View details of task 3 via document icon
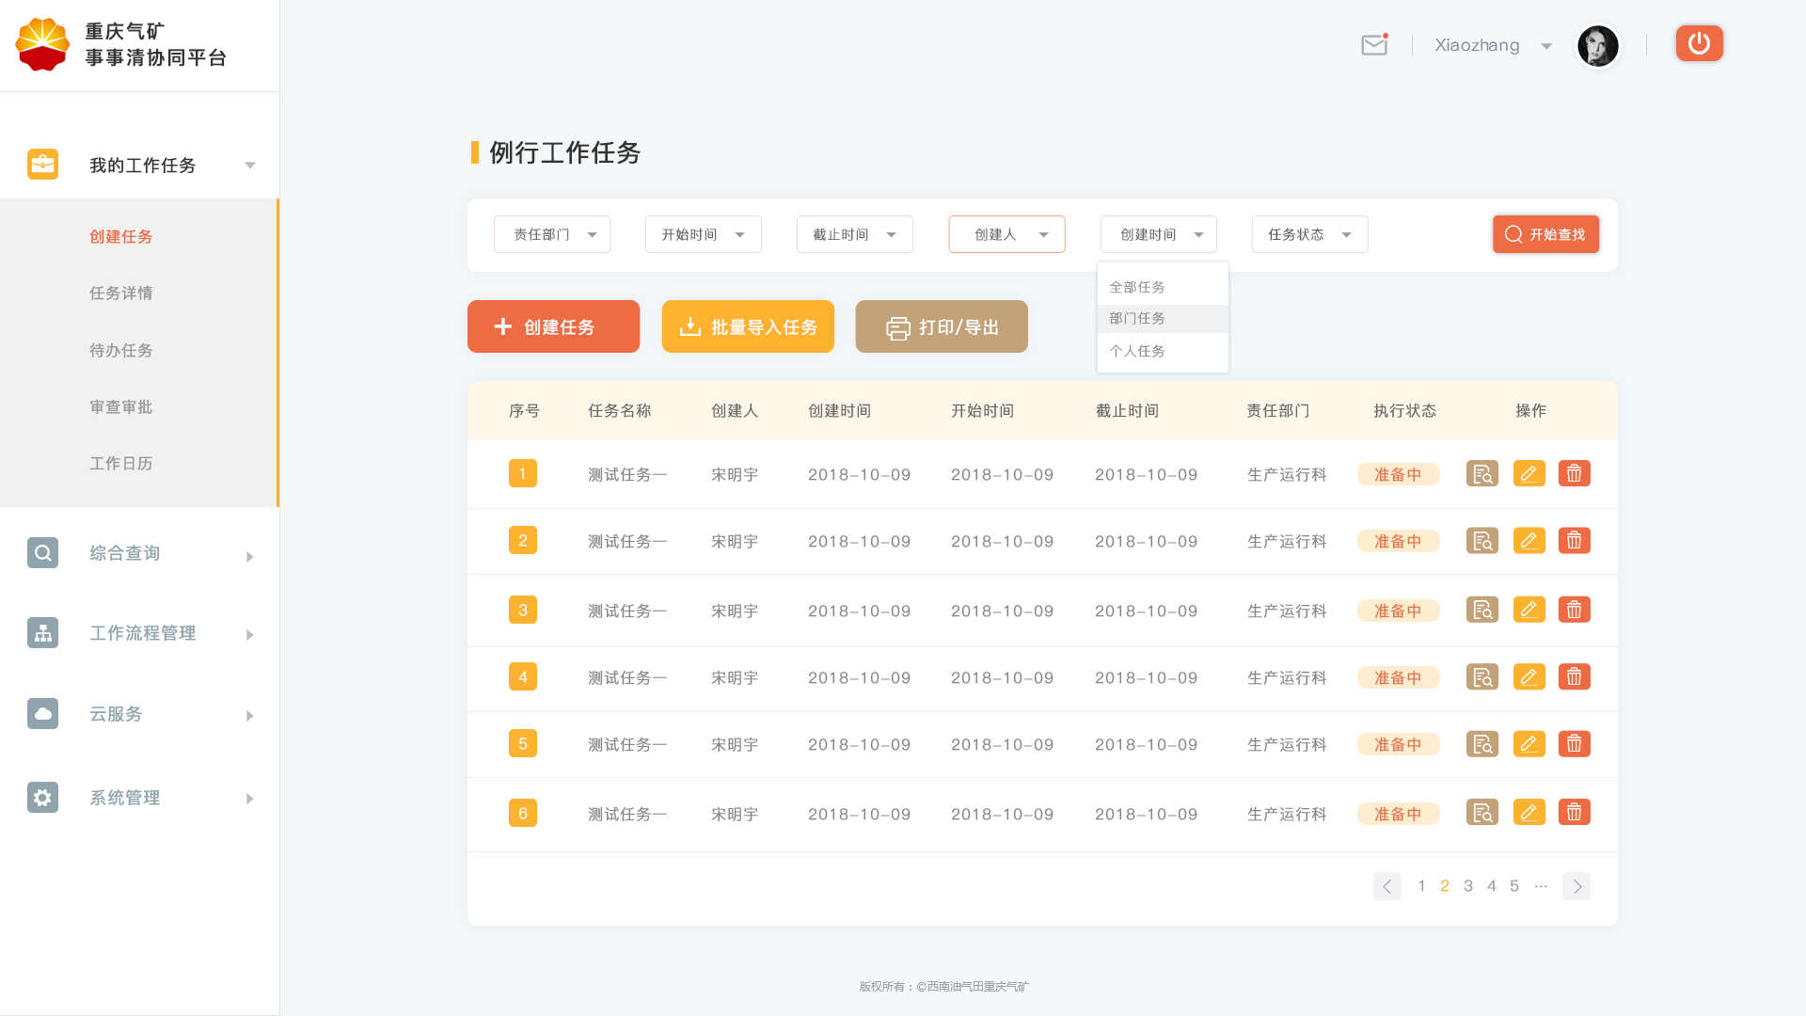Screen dimensions: 1806x1016 [x=1481, y=609]
